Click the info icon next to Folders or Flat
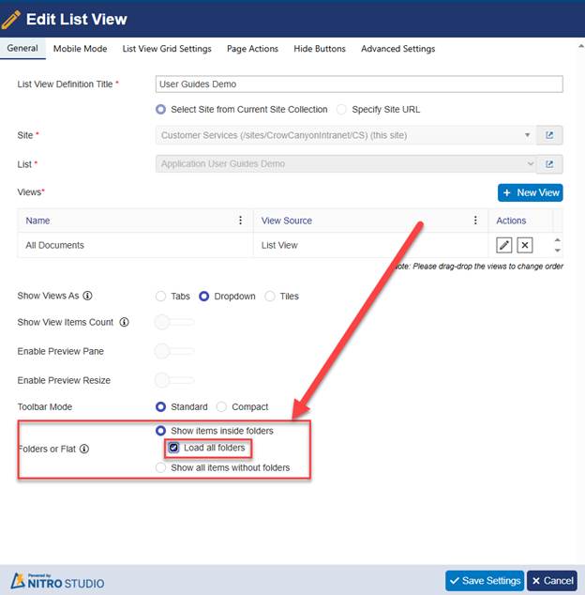This screenshot has width=585, height=595. [x=84, y=449]
